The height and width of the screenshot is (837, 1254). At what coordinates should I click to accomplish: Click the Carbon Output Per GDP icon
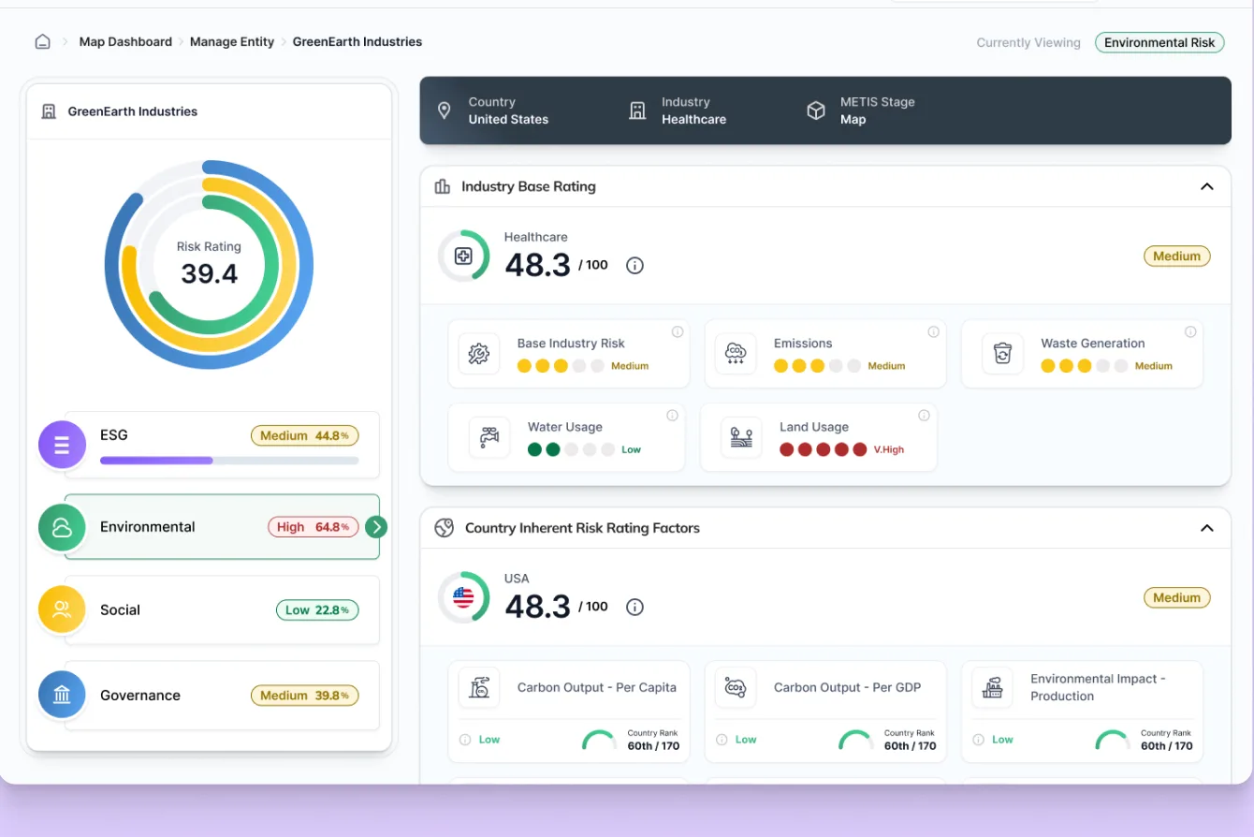(x=735, y=688)
